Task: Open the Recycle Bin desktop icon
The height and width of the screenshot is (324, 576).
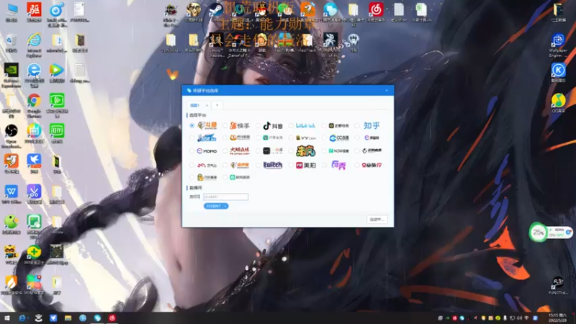Action: click(12, 42)
